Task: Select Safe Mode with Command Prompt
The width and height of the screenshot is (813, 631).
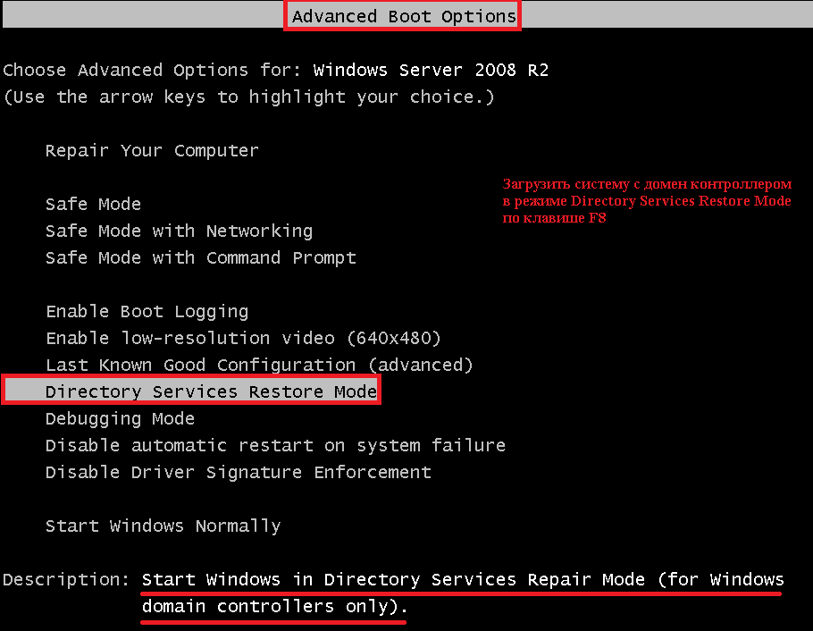Action: tap(201, 258)
